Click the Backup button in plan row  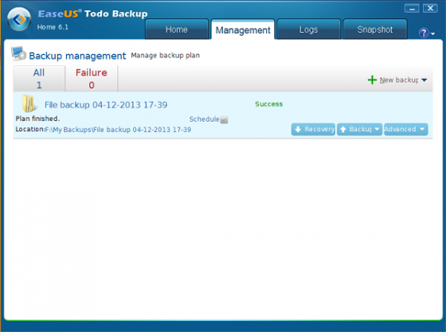[359, 129]
